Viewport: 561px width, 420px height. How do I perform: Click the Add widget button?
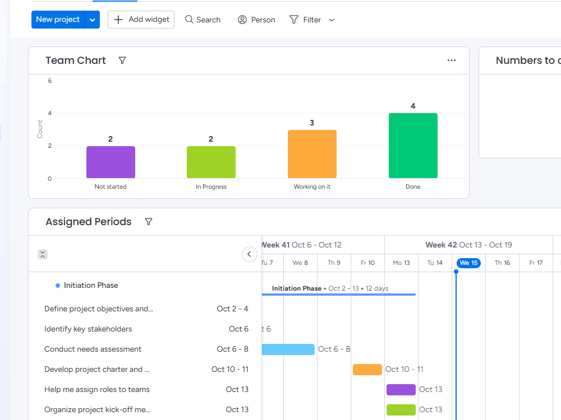coord(141,20)
